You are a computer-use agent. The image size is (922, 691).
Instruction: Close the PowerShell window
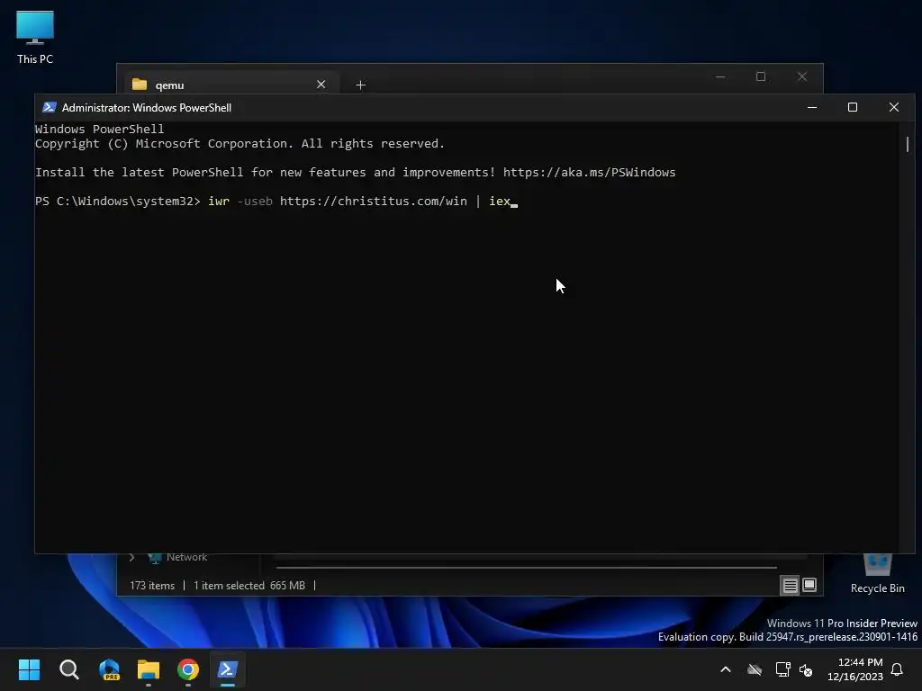(894, 108)
